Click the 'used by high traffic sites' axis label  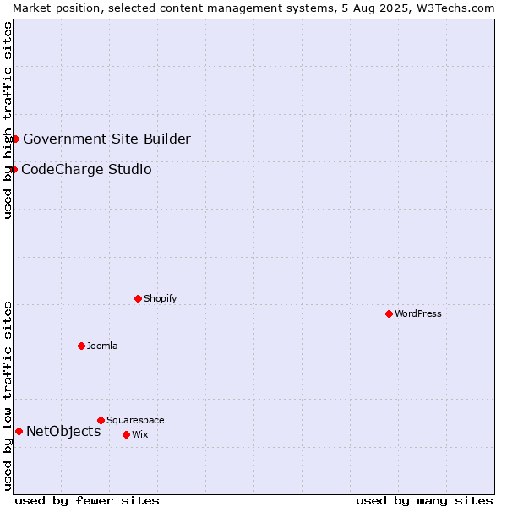point(8,120)
